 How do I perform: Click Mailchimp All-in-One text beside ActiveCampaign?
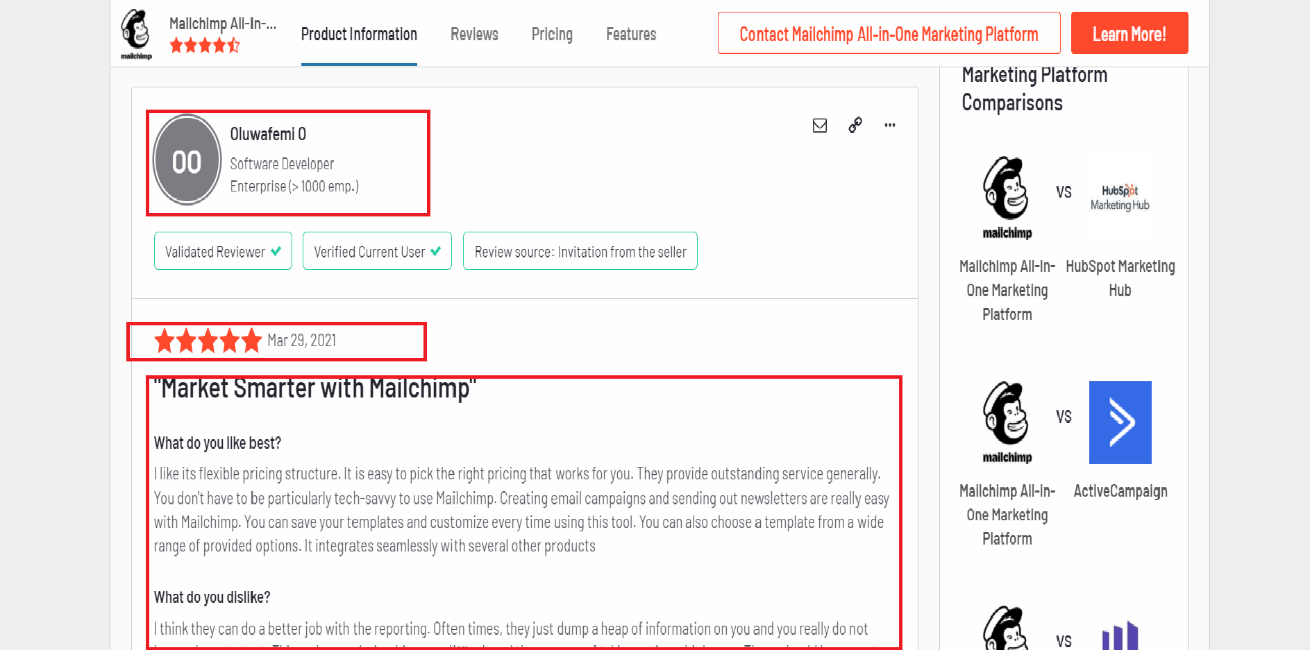coord(1007,515)
